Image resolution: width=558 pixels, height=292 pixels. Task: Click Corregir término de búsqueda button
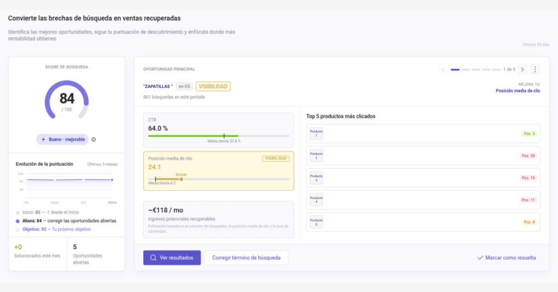pos(246,258)
